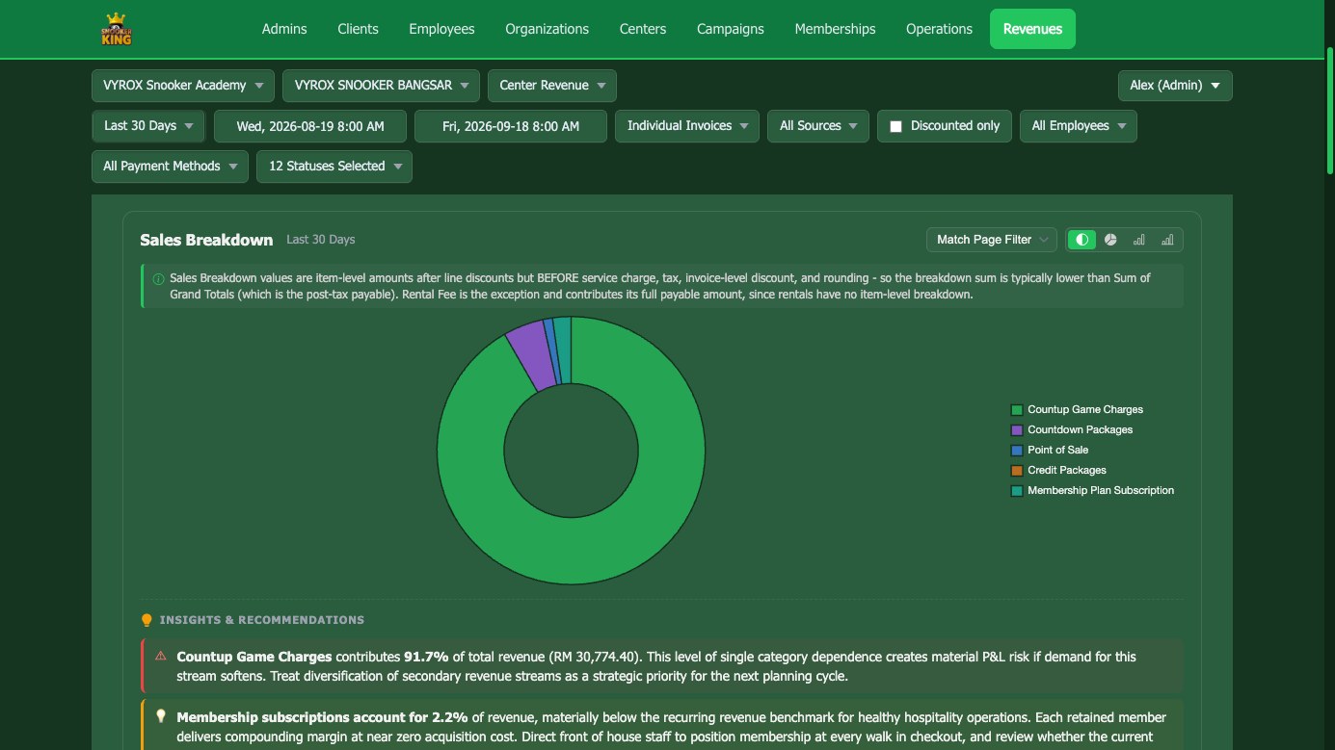Open the Clients tab
Viewport: 1335px width, 750px height.
pyautogui.click(x=358, y=29)
